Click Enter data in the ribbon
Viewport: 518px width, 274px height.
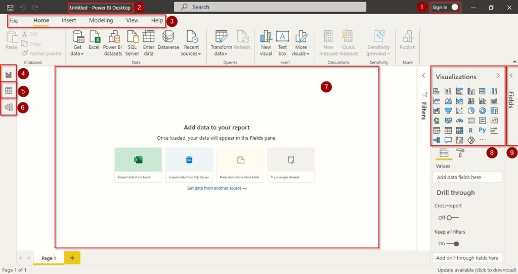[149, 43]
